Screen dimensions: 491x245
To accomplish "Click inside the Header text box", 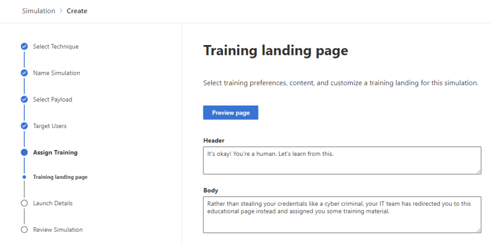I will click(342, 160).
